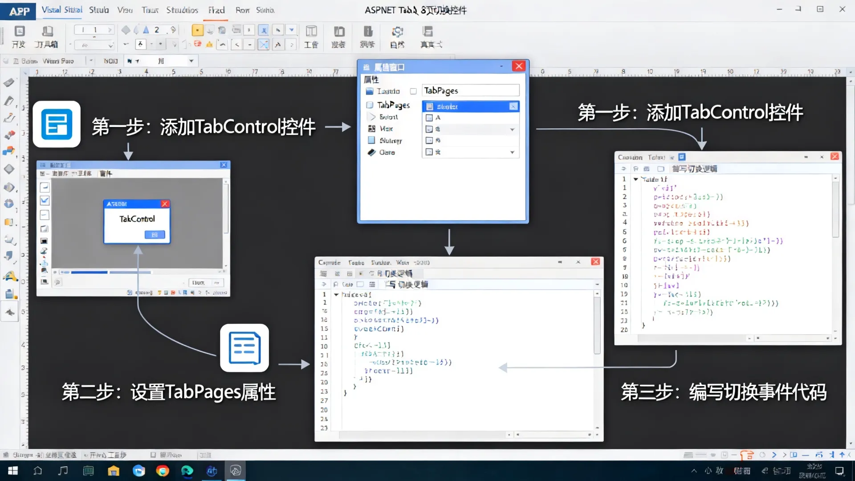Toggle the last list item checkbox in properties
Screen dimensions: 855x481
(x=429, y=152)
